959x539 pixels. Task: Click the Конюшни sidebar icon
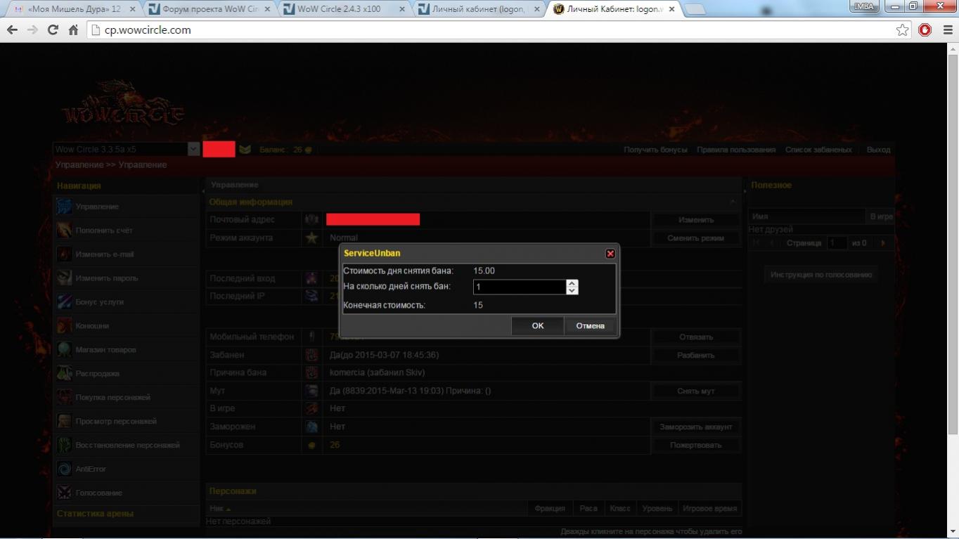pos(64,326)
